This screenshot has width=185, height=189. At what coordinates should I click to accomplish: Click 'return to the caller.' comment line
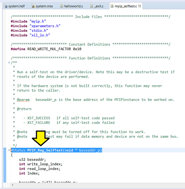tap(38, 90)
